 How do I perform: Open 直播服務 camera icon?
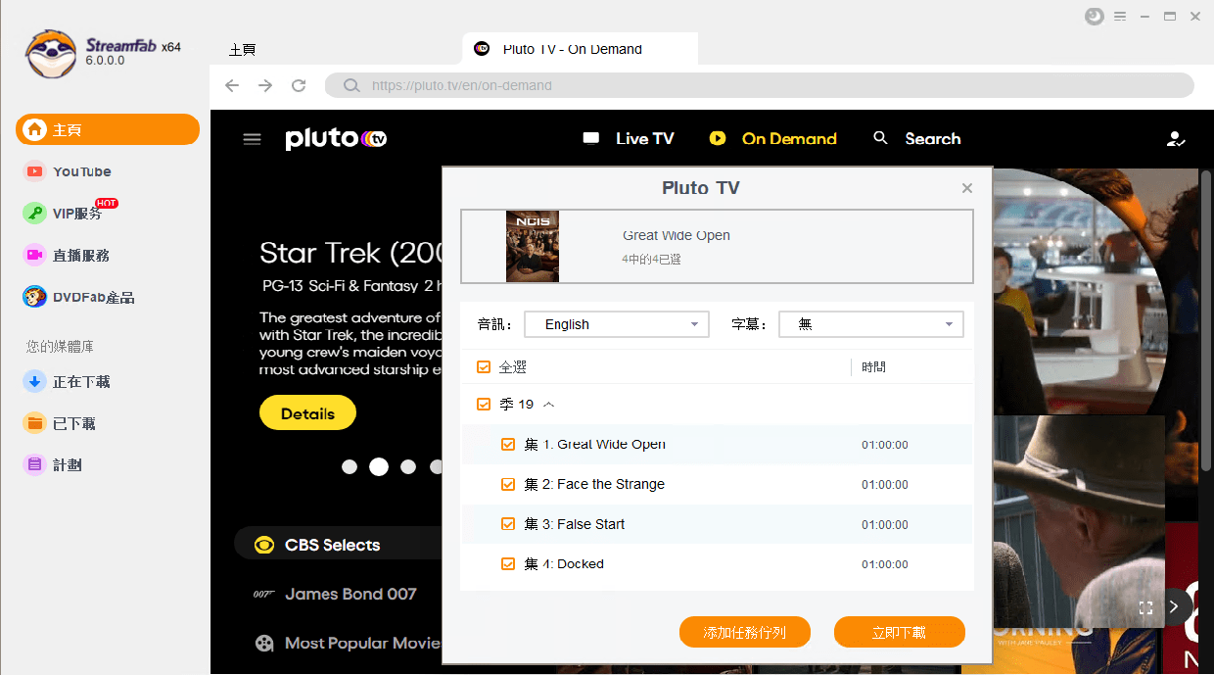tap(35, 255)
